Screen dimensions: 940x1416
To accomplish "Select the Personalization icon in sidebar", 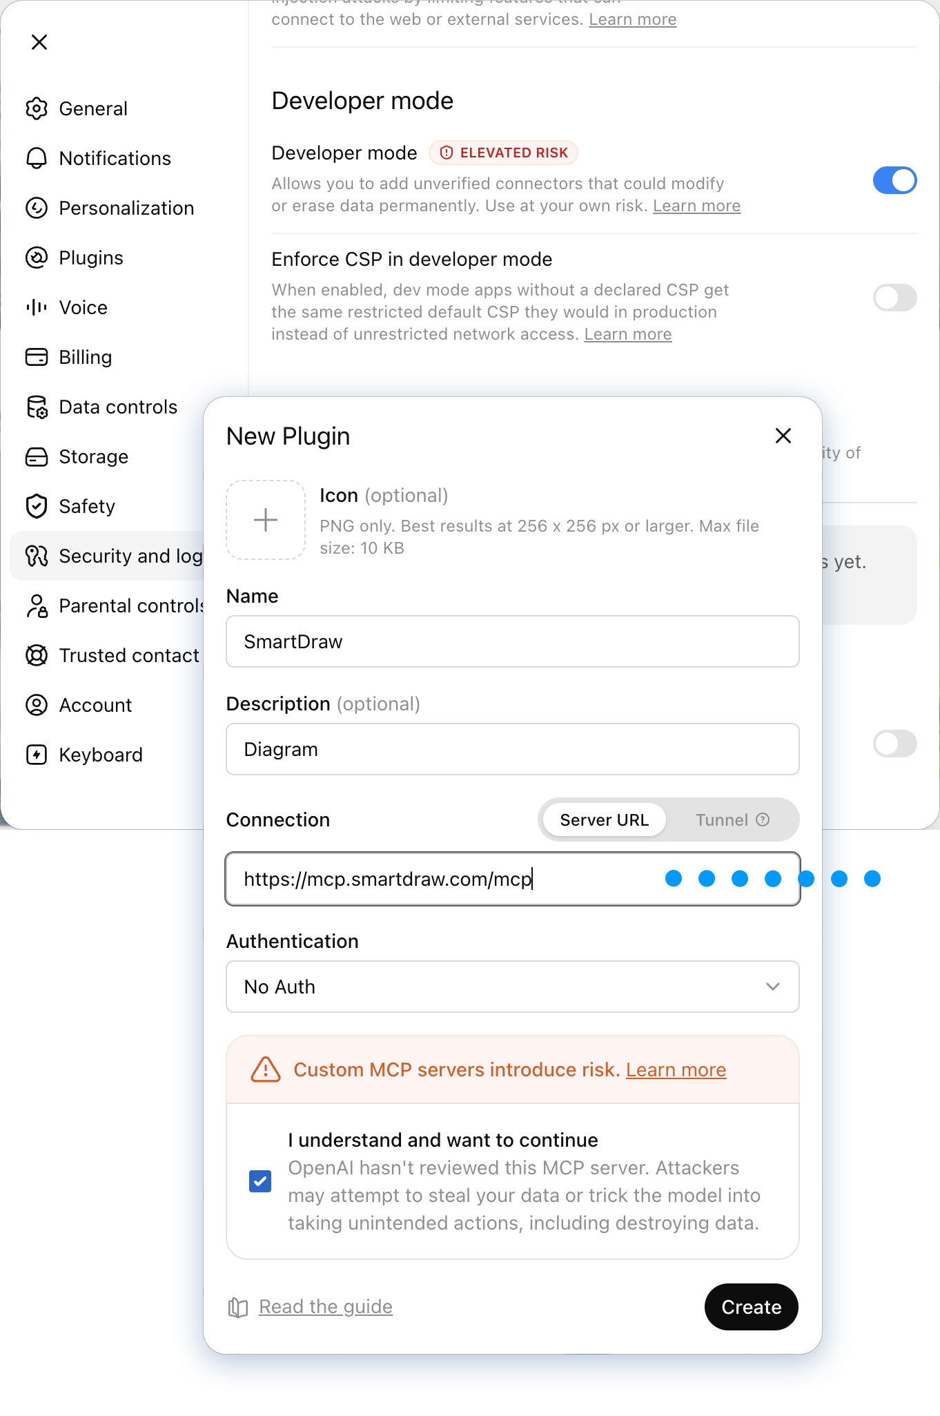I will 37,208.
